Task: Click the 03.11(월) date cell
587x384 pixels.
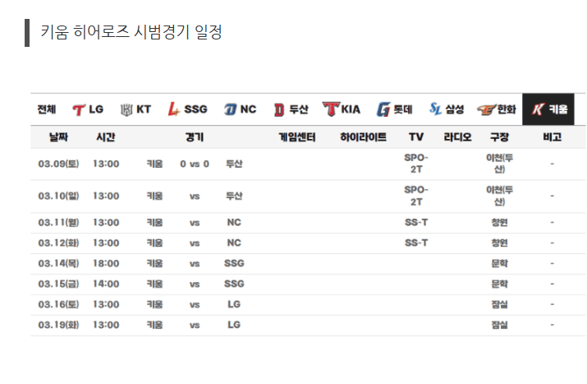Action: 58,223
